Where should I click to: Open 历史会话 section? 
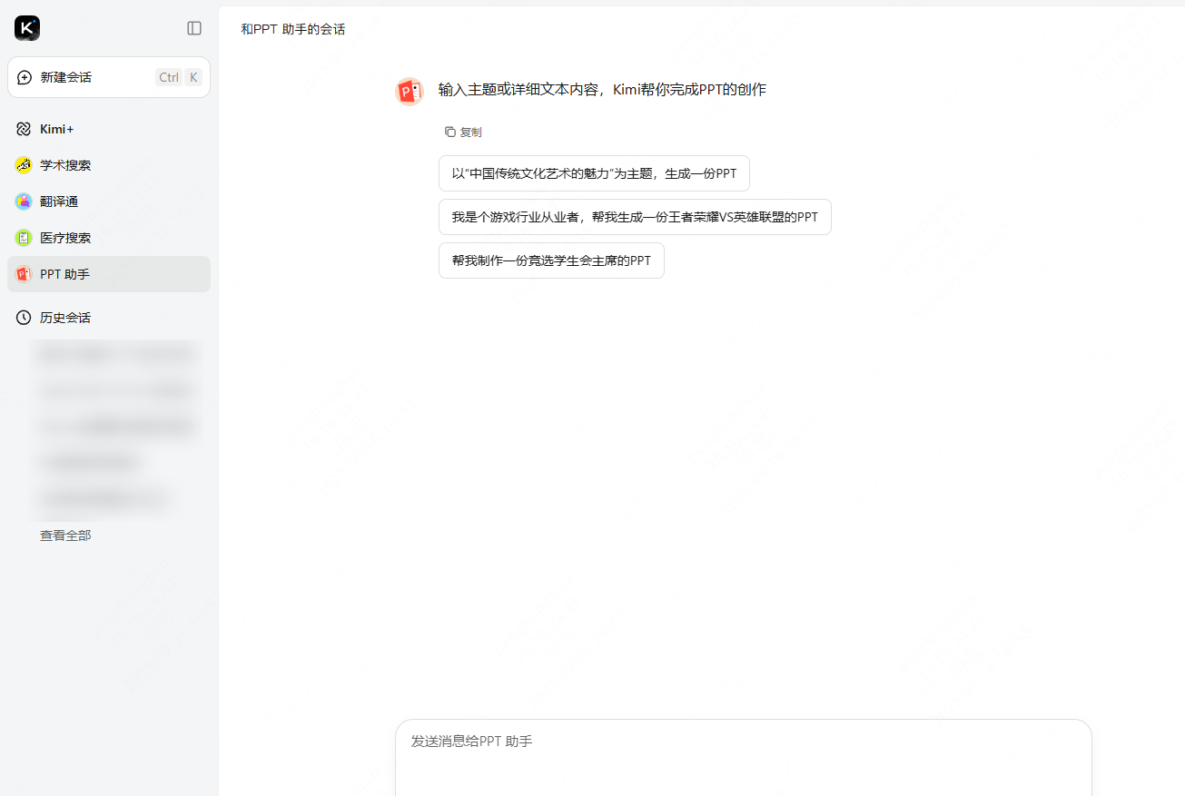[109, 318]
